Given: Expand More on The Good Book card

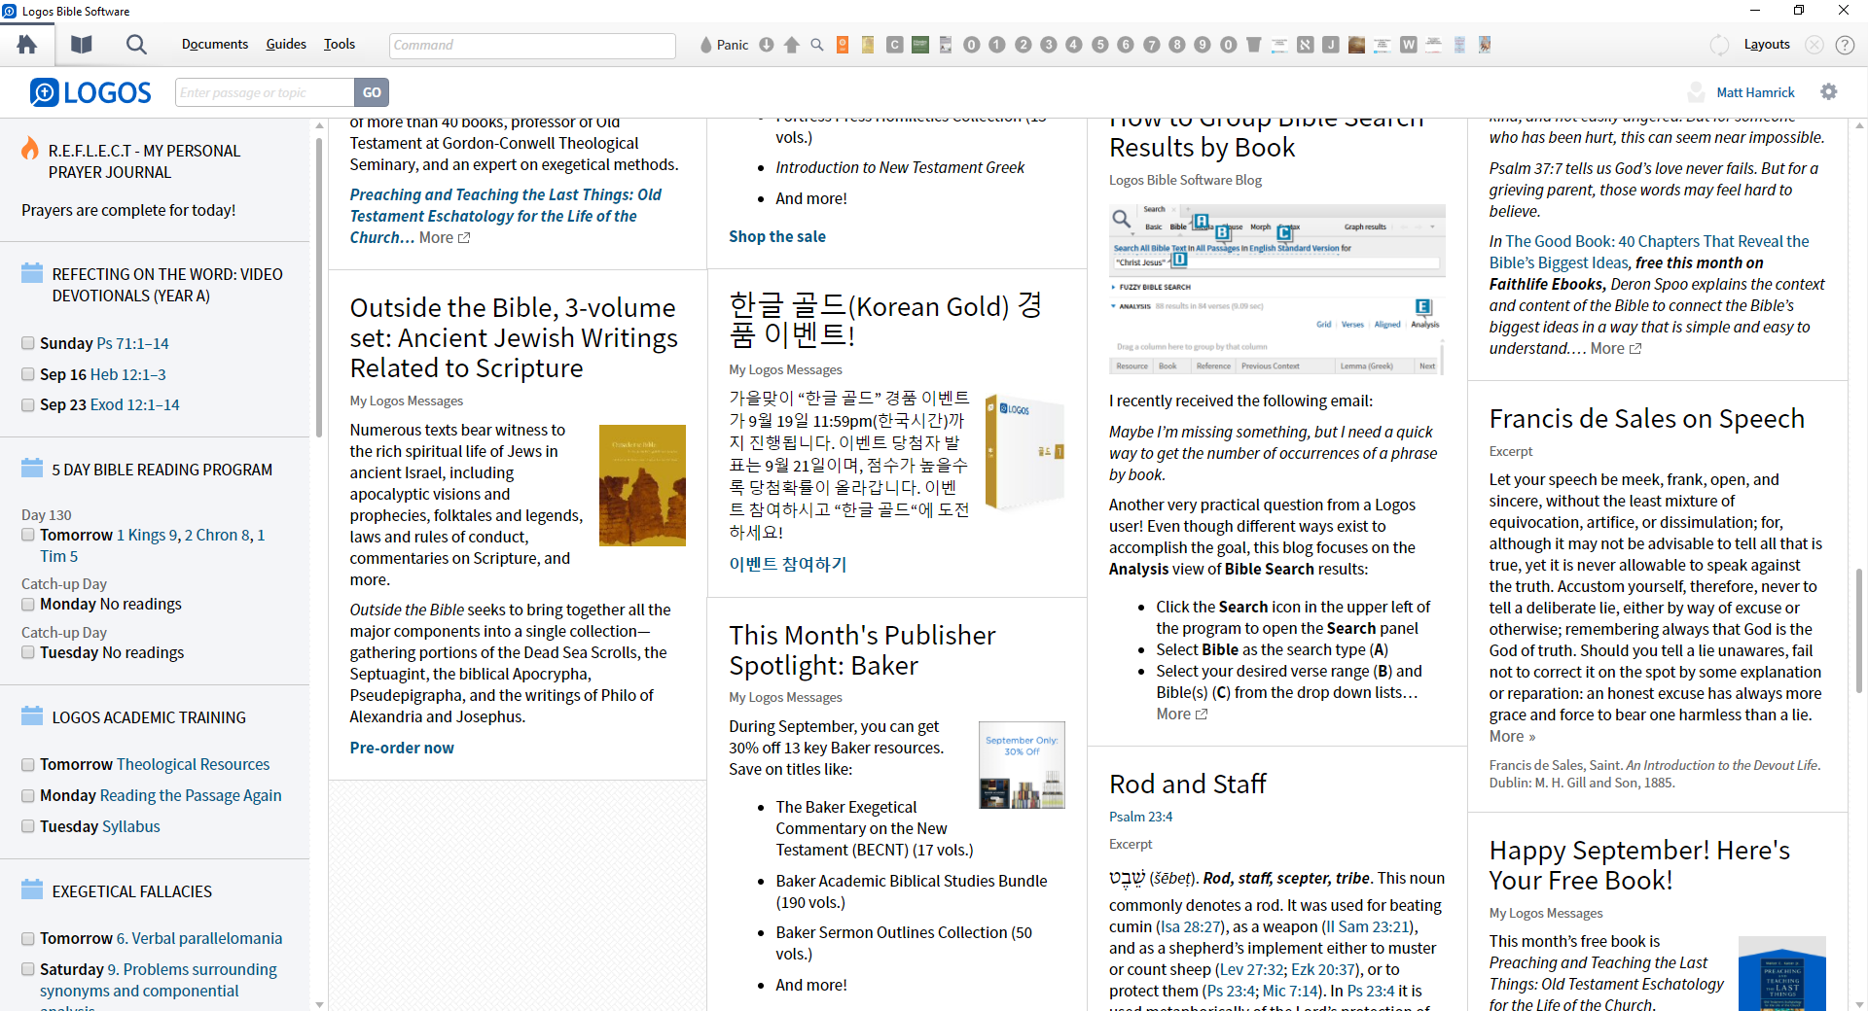Looking at the screenshot, I should point(1615,348).
